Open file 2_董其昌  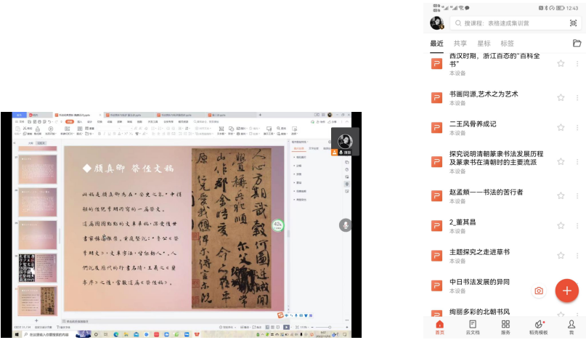pyautogui.click(x=463, y=222)
